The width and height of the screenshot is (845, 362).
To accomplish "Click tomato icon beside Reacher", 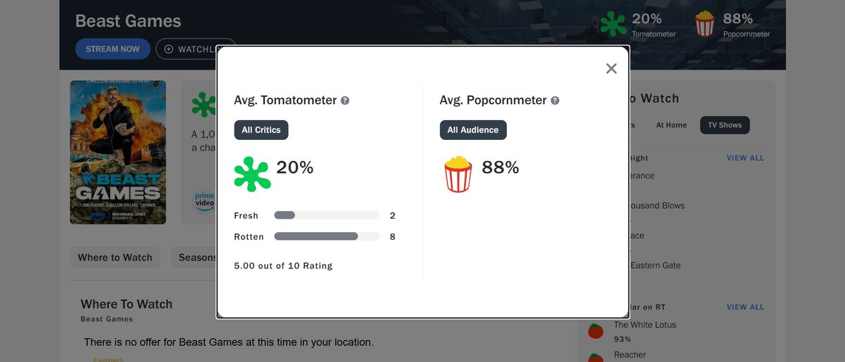I will 596,357.
